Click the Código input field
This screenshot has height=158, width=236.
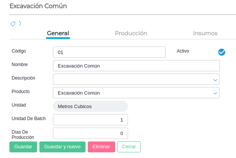(109, 52)
